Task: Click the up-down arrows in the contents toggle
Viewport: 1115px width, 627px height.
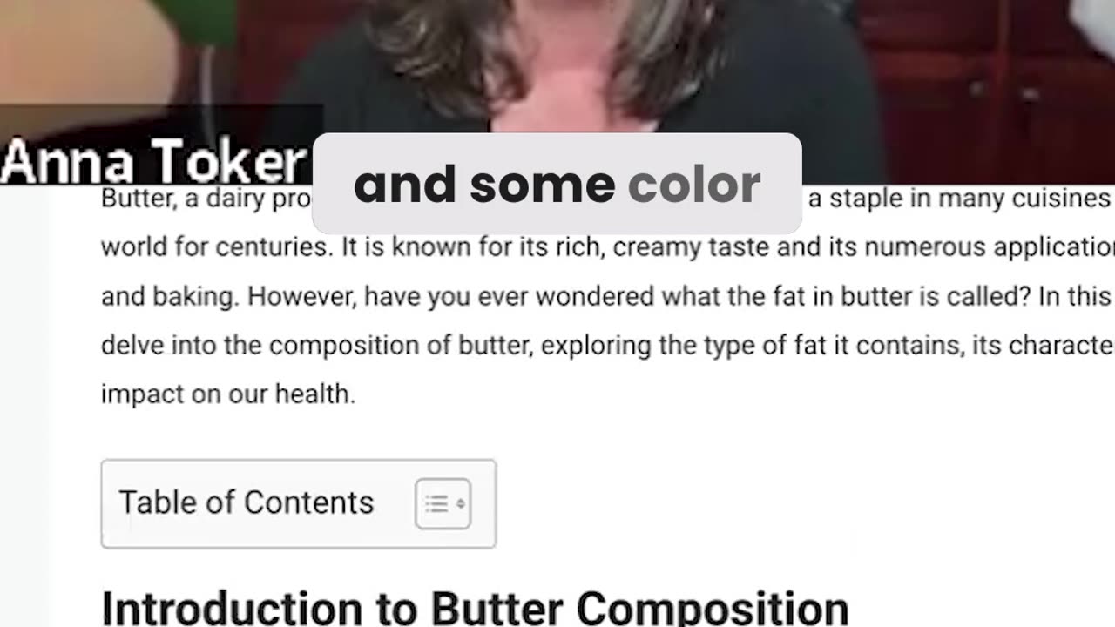Action: pos(460,503)
